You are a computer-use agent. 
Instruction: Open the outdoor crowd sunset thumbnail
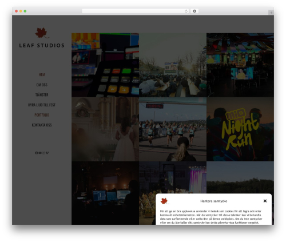point(173,65)
